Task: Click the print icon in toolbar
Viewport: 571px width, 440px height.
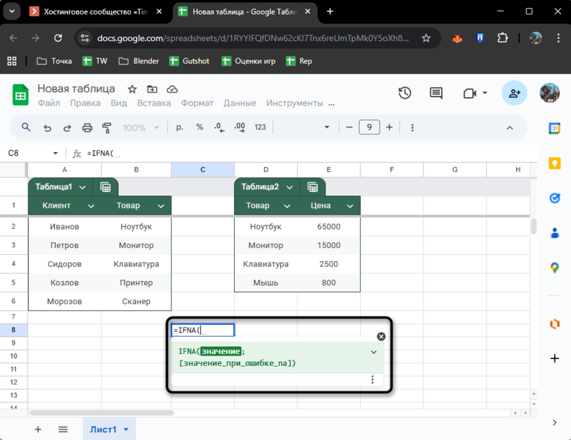Action: pyautogui.click(x=87, y=127)
